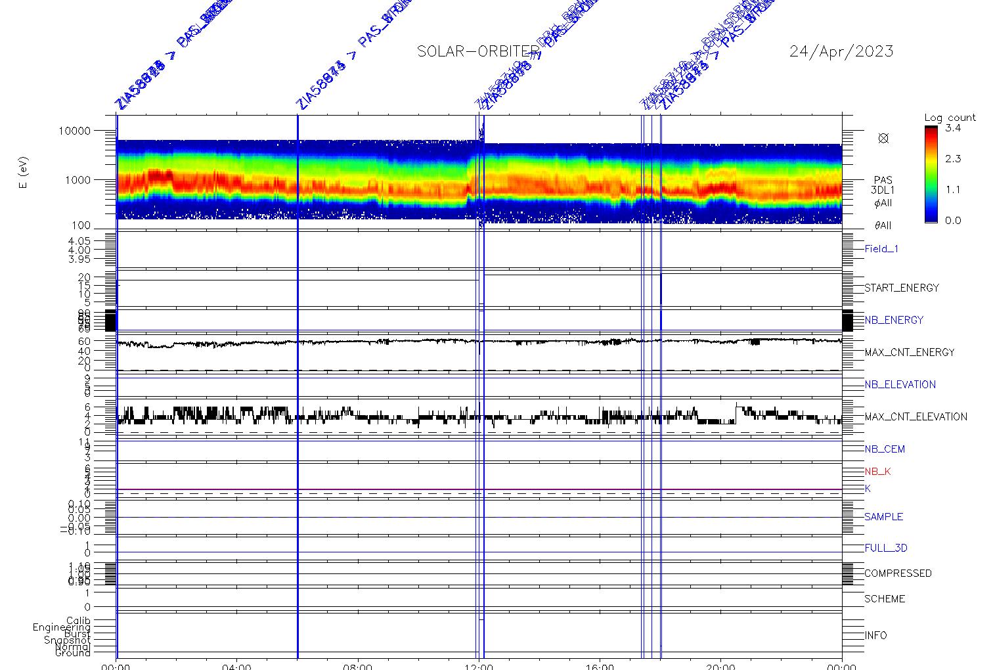Click the 3.95 tick label of Field_1 panel
Viewport: 993px width, 670px height.
point(79,259)
